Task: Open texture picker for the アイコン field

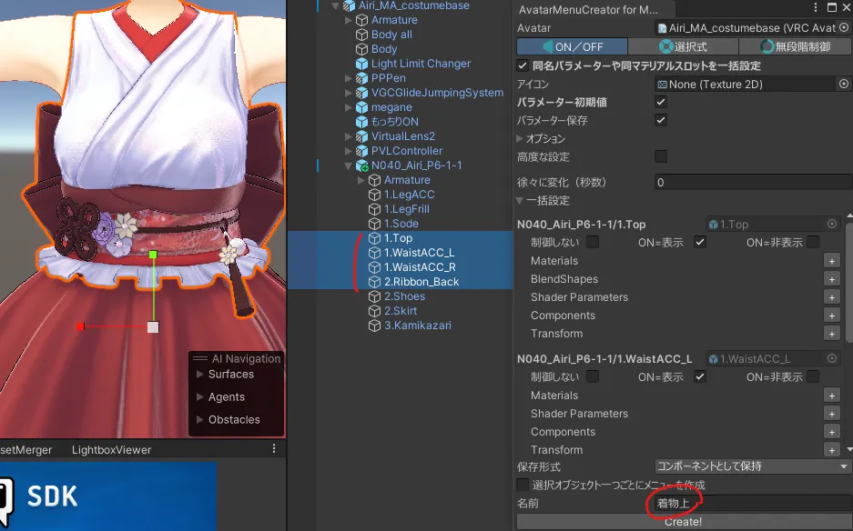Action: pyautogui.click(x=843, y=84)
